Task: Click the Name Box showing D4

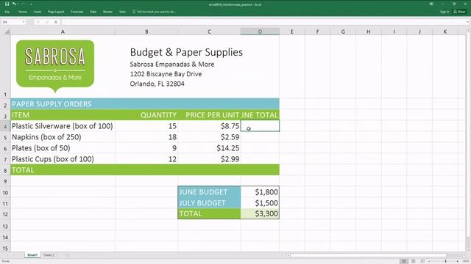Action: 11,22
